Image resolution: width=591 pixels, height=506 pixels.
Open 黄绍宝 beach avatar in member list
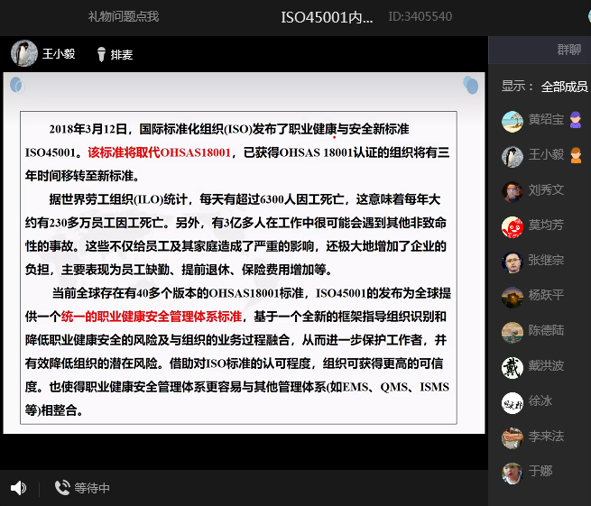point(513,122)
